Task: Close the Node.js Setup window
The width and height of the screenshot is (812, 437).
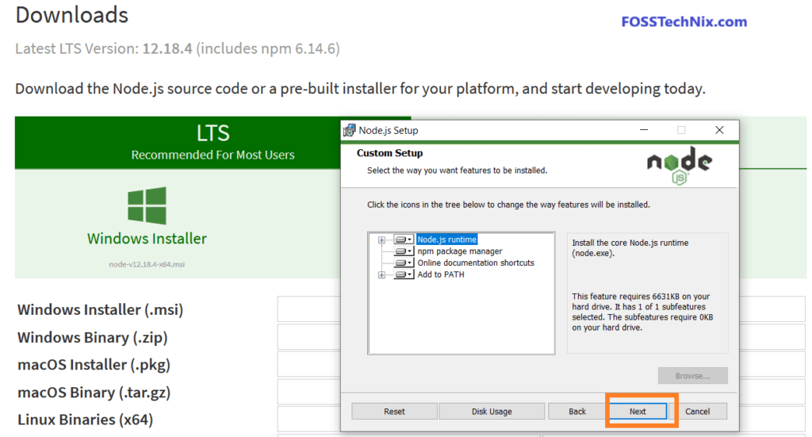Action: [719, 130]
